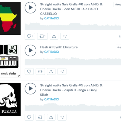This screenshot has height=121, width=121.
Task: Open the Africa flag cover thumbnail
Action: pyautogui.click(x=10, y=18)
